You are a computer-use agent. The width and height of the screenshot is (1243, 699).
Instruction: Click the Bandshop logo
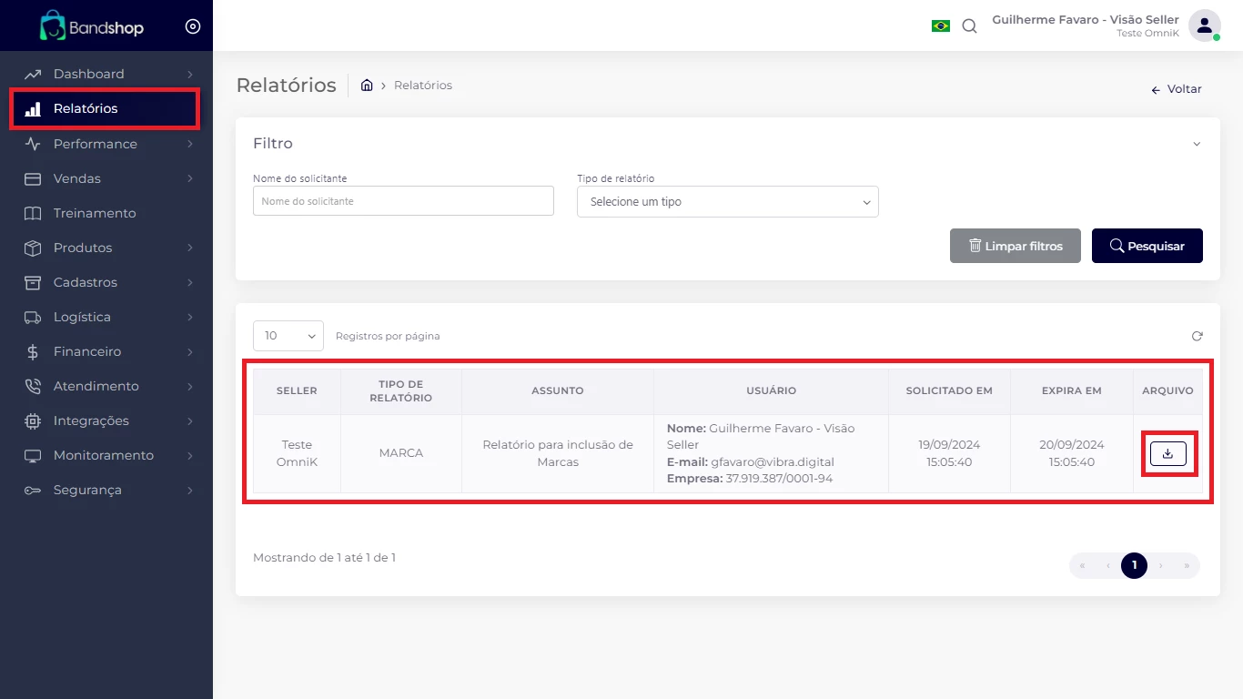[x=92, y=26]
